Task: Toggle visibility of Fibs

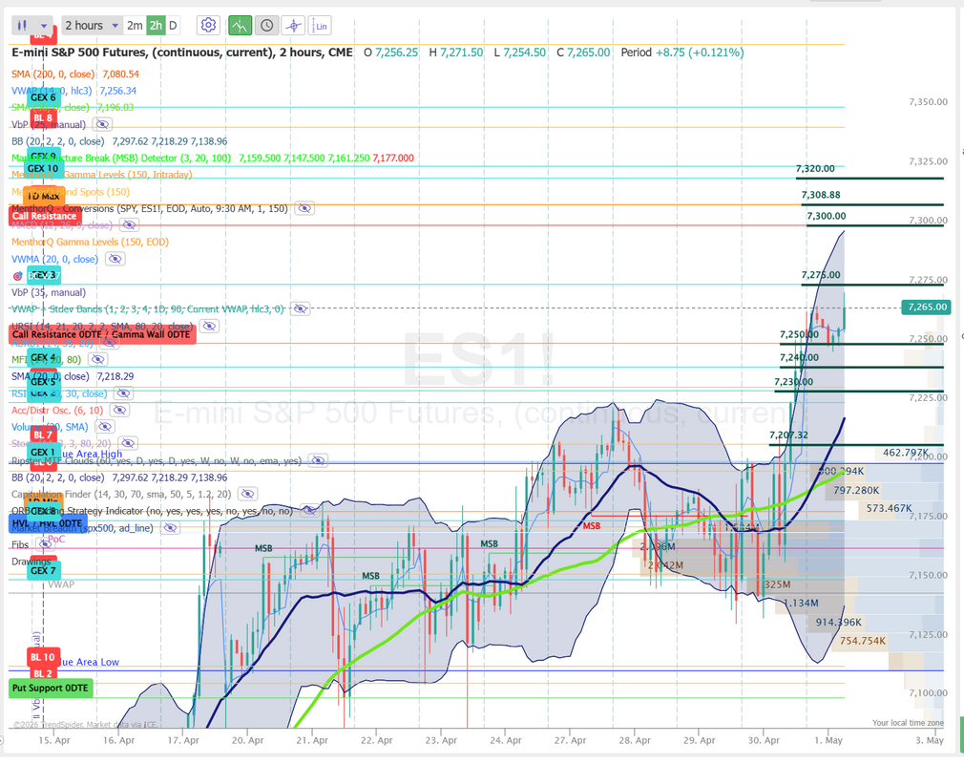Action: pyautogui.click(x=44, y=544)
